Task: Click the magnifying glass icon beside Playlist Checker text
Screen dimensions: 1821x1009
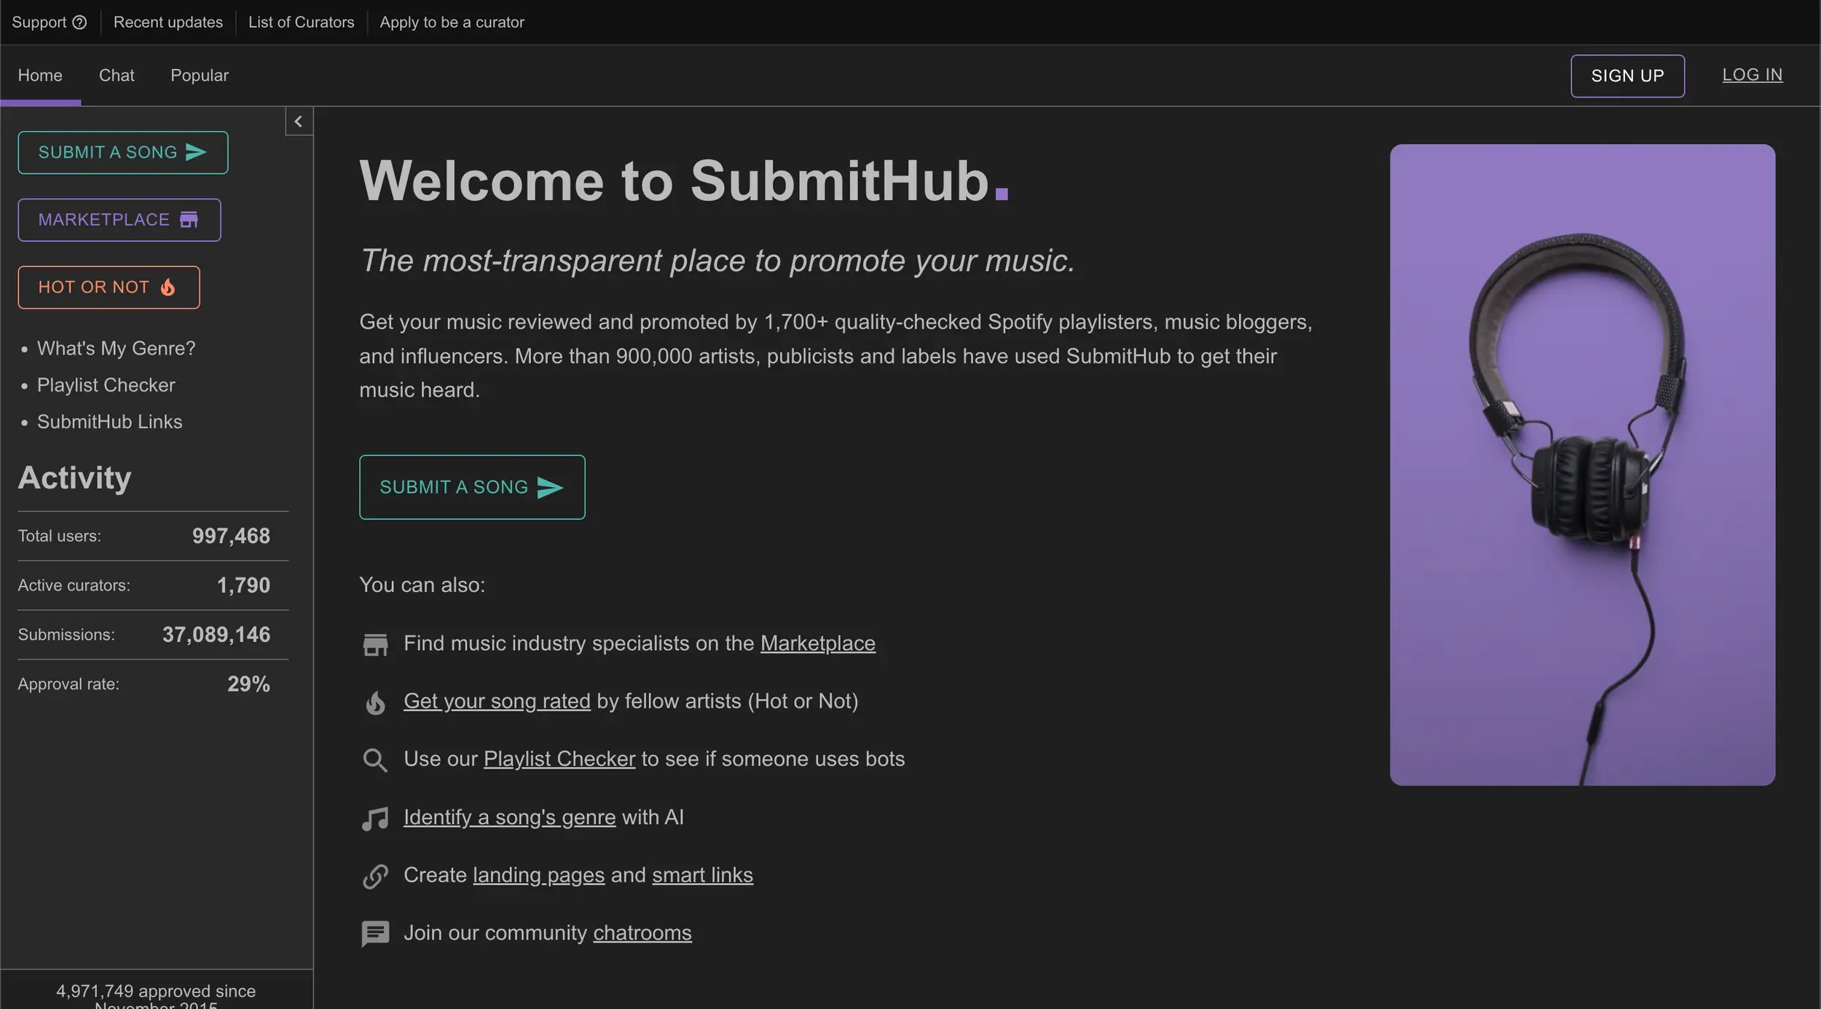Action: point(375,759)
